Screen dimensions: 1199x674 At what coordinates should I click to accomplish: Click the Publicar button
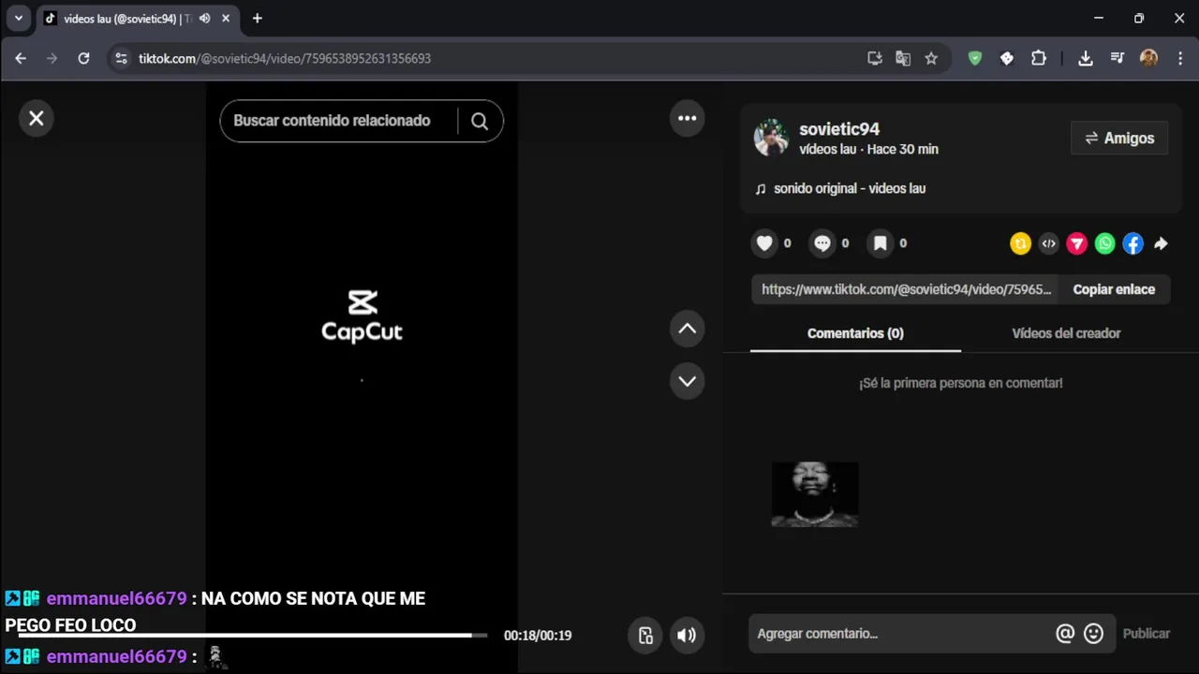[x=1147, y=634]
